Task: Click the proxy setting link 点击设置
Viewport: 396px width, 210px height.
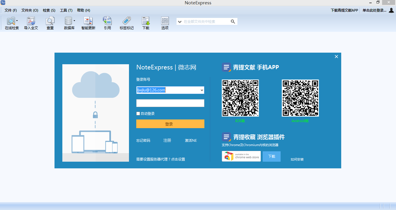Action: (x=178, y=159)
